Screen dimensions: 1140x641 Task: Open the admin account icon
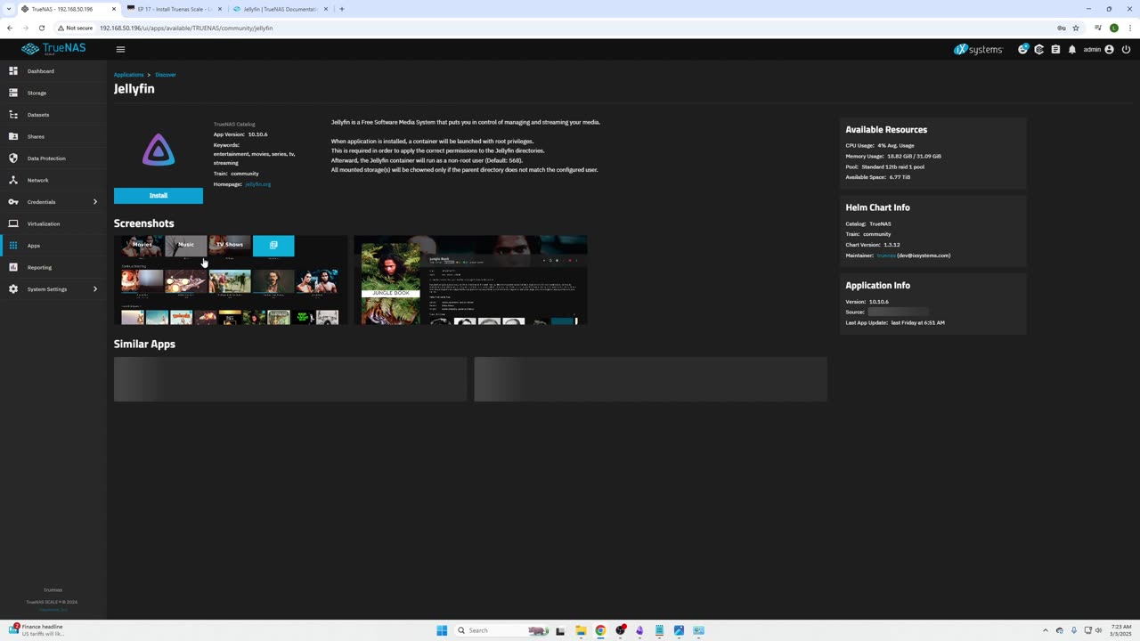1109,50
